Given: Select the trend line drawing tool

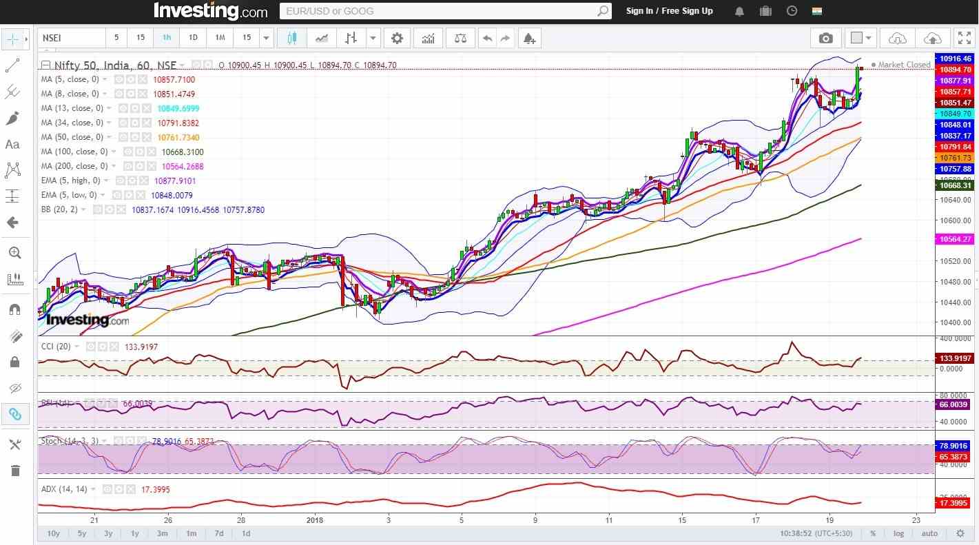Looking at the screenshot, I should click(x=12, y=65).
